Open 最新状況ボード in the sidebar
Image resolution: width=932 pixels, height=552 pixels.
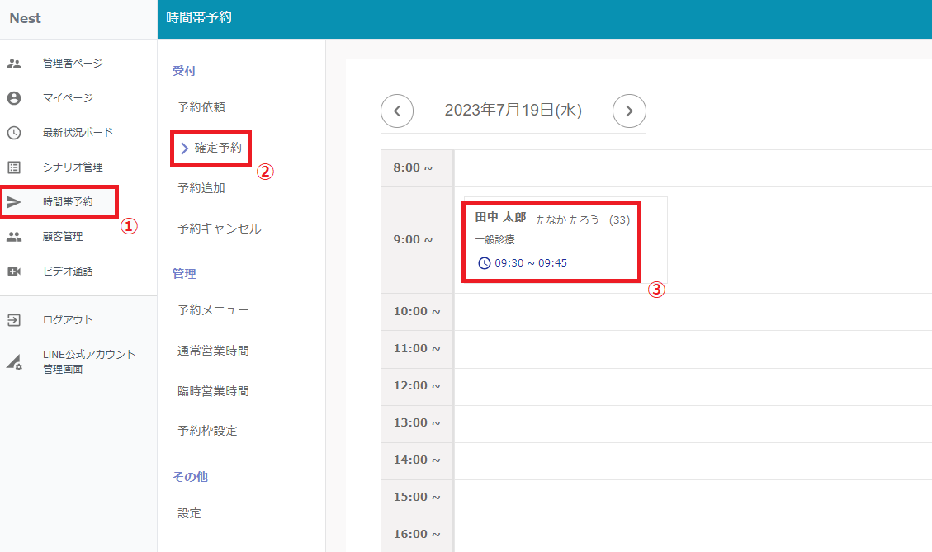[78, 133]
